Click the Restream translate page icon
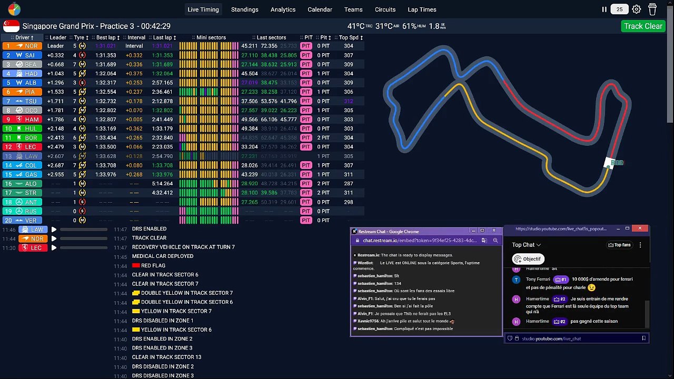Screen dimensions: 674x379 point(484,241)
